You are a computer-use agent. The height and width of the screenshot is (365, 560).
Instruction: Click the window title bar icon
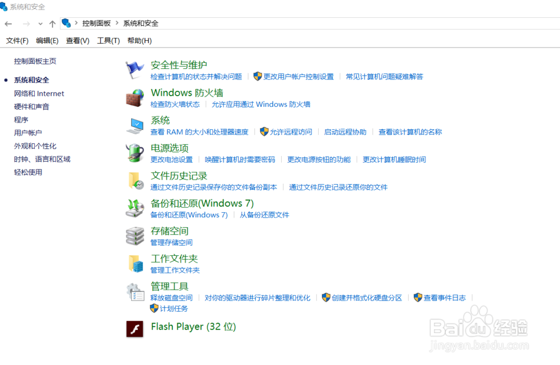[3, 6]
